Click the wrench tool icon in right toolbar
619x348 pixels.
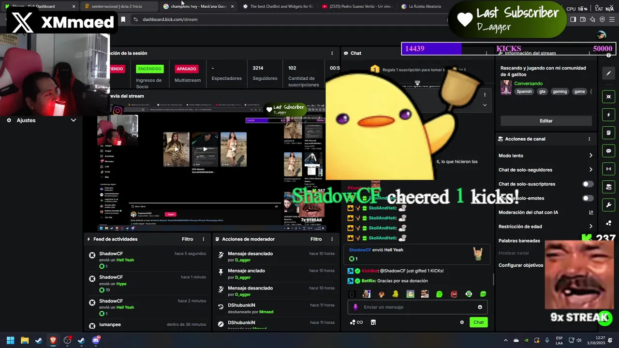(x=608, y=205)
